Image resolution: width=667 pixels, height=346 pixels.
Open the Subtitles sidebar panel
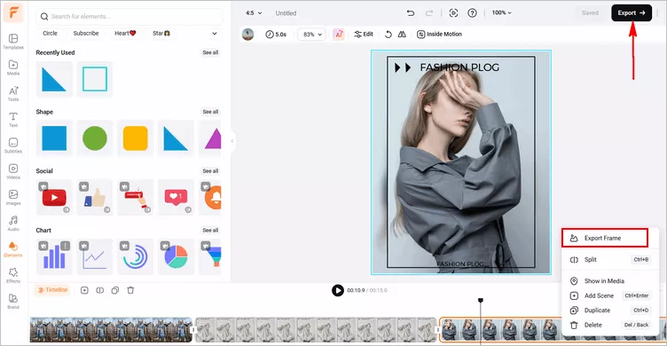pos(13,145)
